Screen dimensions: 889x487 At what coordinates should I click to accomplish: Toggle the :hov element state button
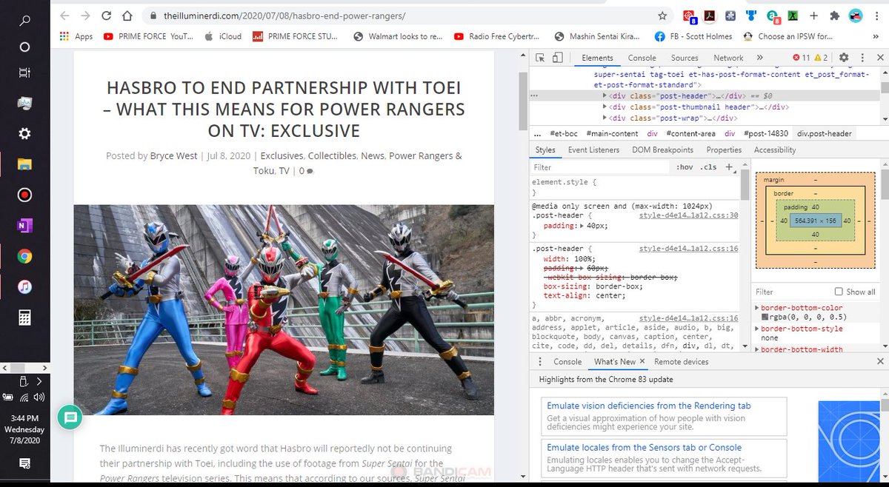(685, 167)
